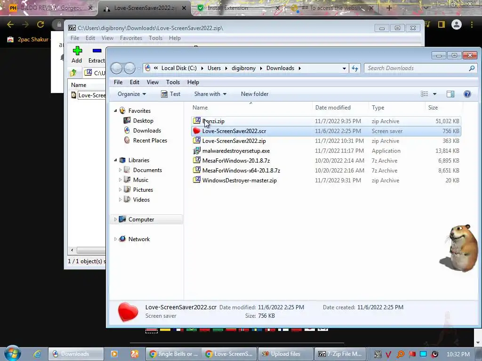This screenshot has height=361, width=482.
Task: Click the Windows Start orb
Action: 13,353
